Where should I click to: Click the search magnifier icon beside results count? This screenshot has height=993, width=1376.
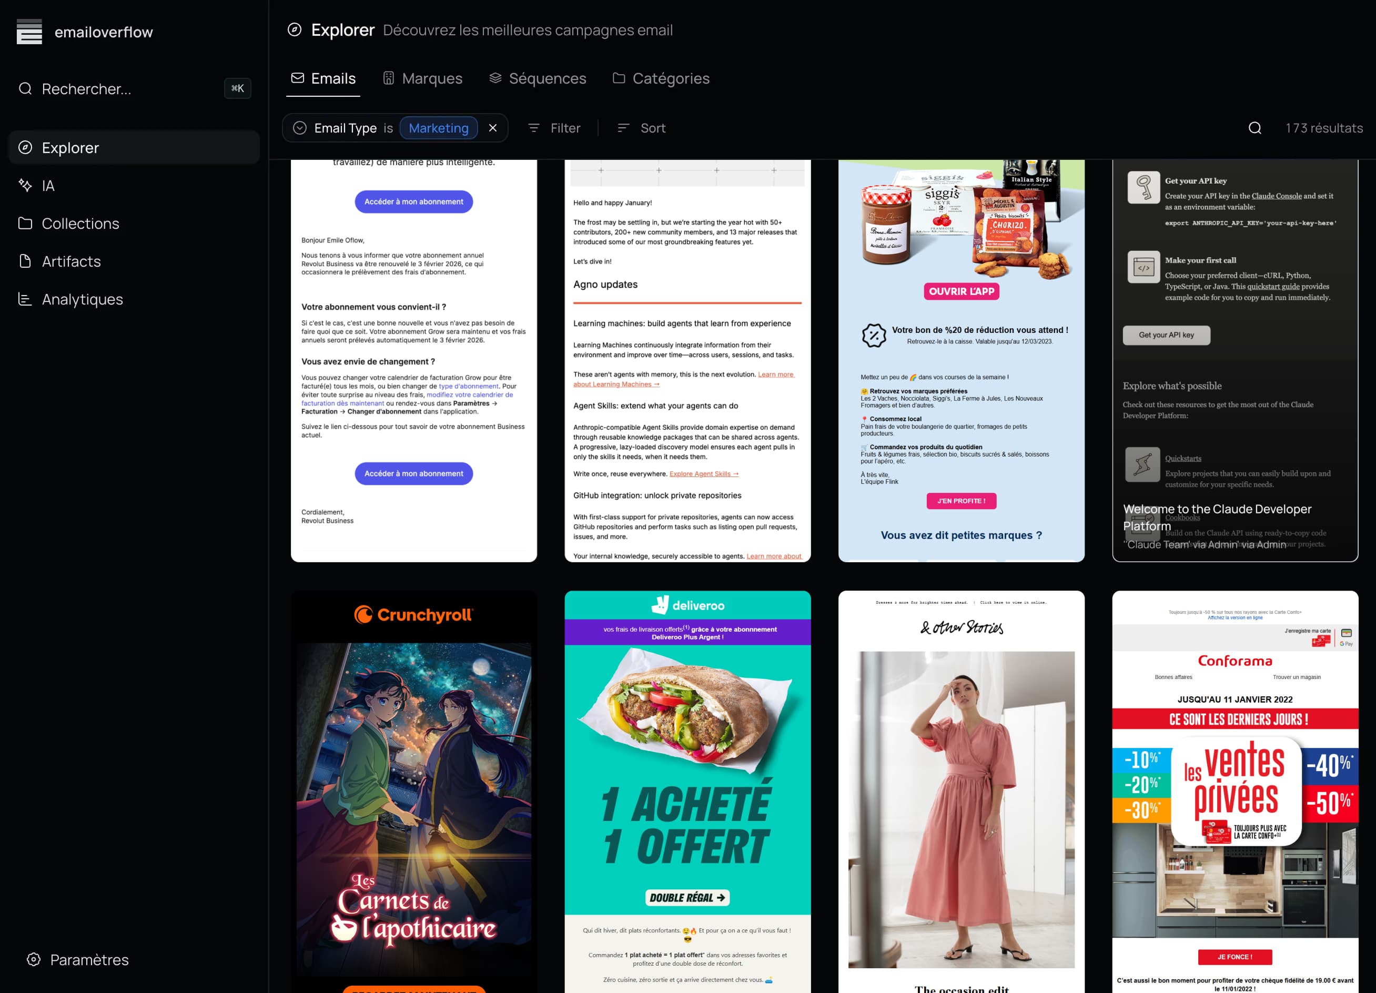click(x=1254, y=128)
